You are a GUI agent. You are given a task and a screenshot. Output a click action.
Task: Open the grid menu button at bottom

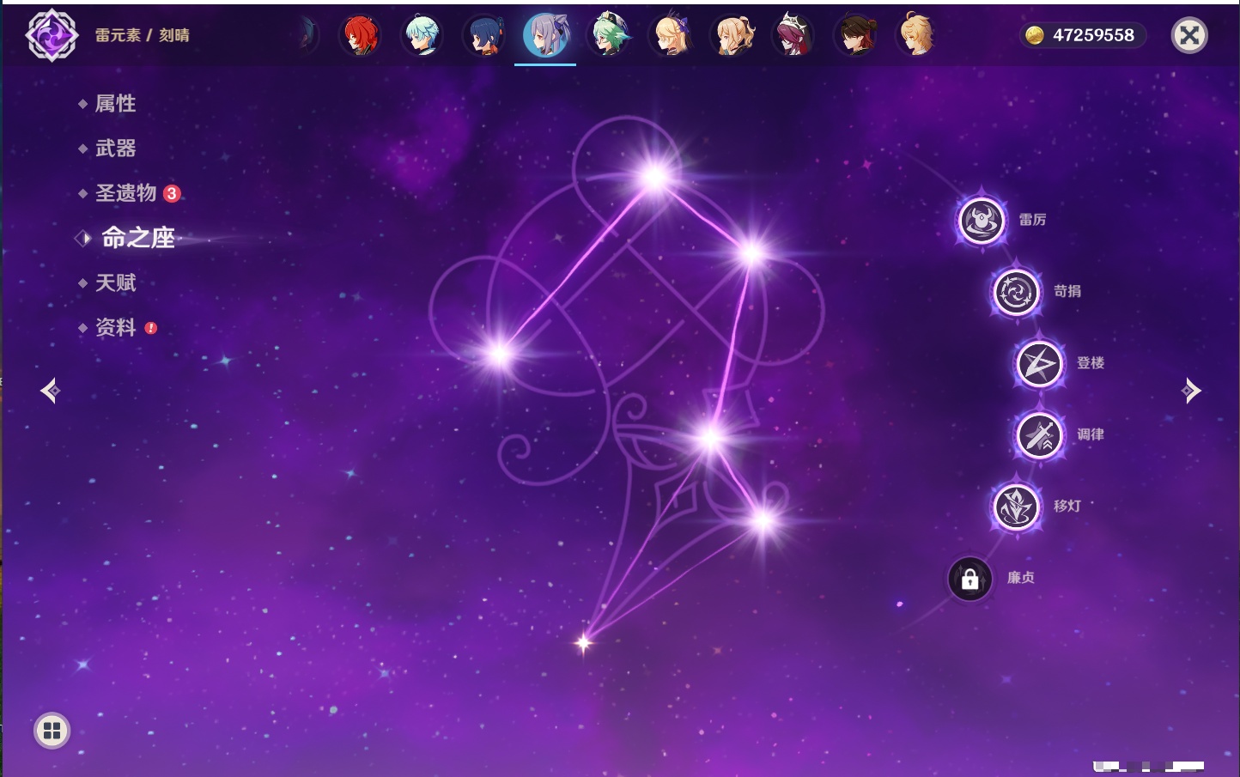52,731
